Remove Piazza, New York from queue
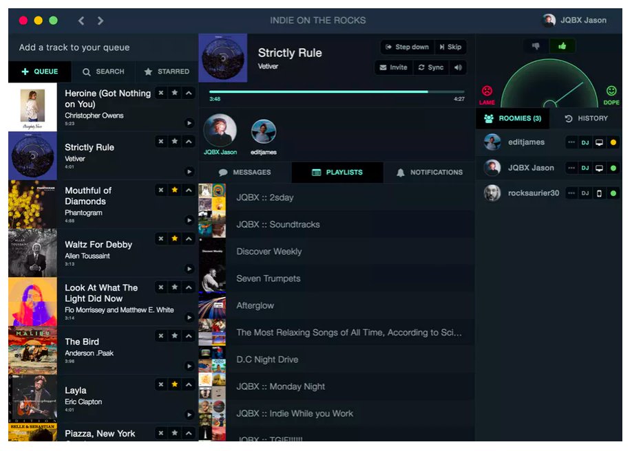 click(x=161, y=433)
